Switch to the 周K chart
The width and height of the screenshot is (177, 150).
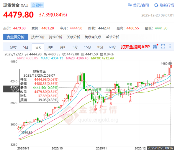coord(50,47)
